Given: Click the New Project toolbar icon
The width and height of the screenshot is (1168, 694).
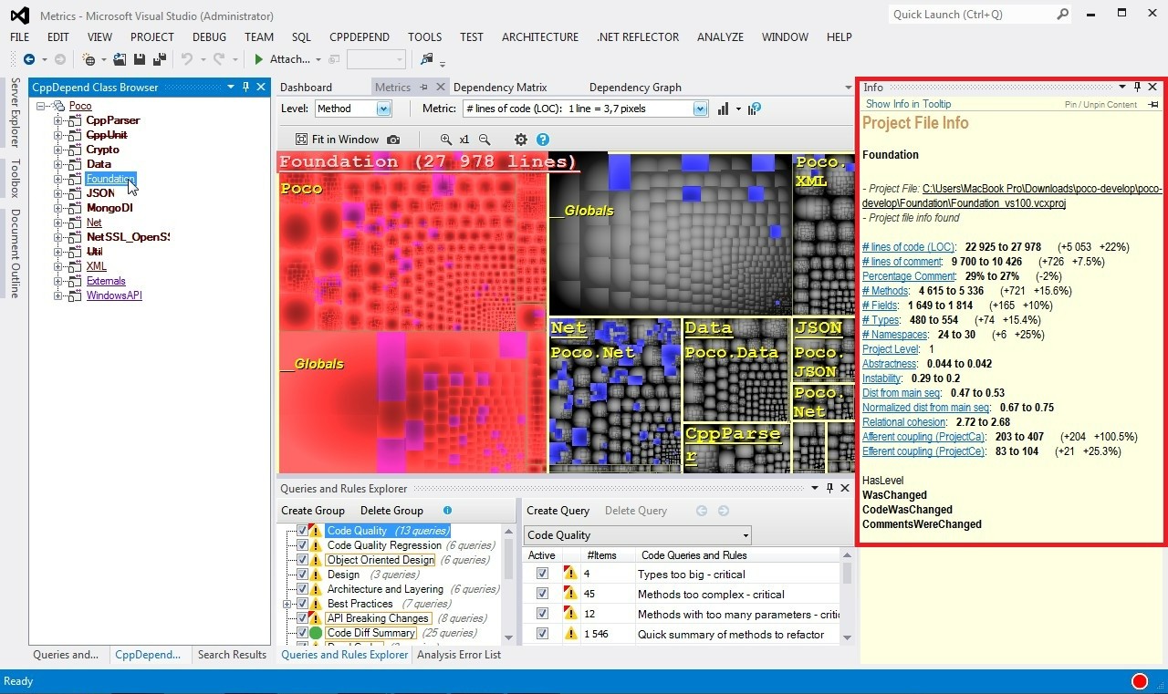Looking at the screenshot, I should 89,59.
